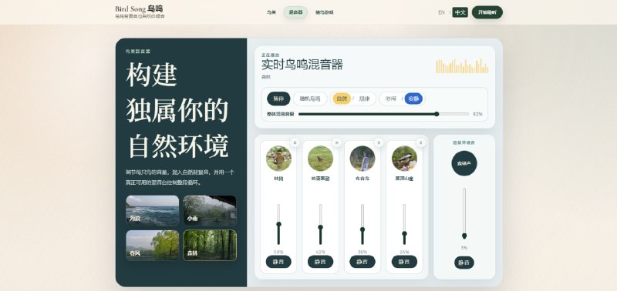Open the 鸟类 nav tab
The height and width of the screenshot is (291, 617).
click(x=271, y=12)
